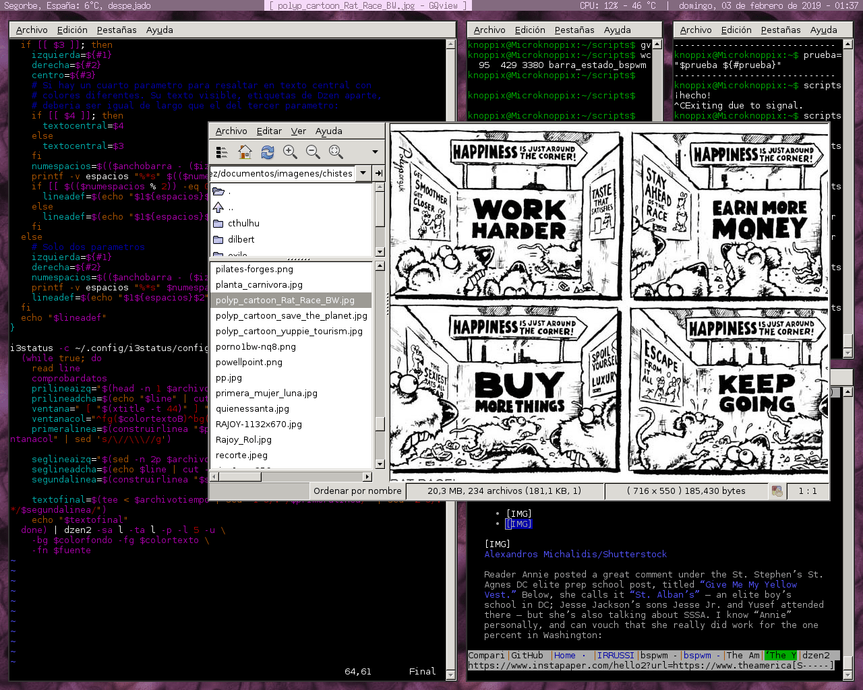This screenshot has width=863, height=690.
Task: Switch to IRRUSSI browser tab
Action: pyautogui.click(x=616, y=655)
